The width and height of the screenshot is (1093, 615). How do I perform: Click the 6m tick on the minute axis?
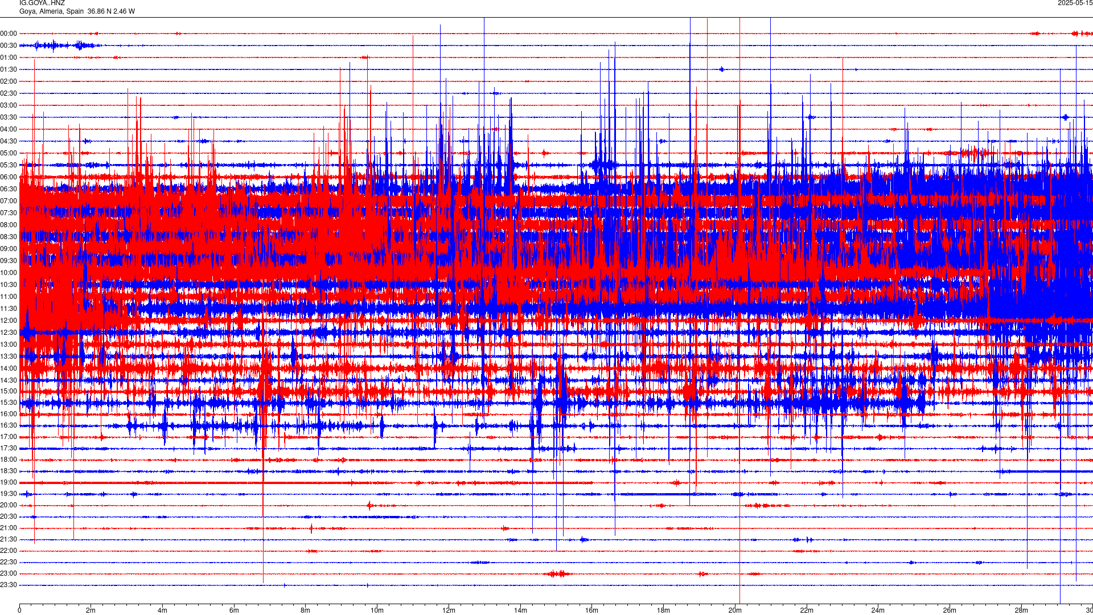coord(234,610)
